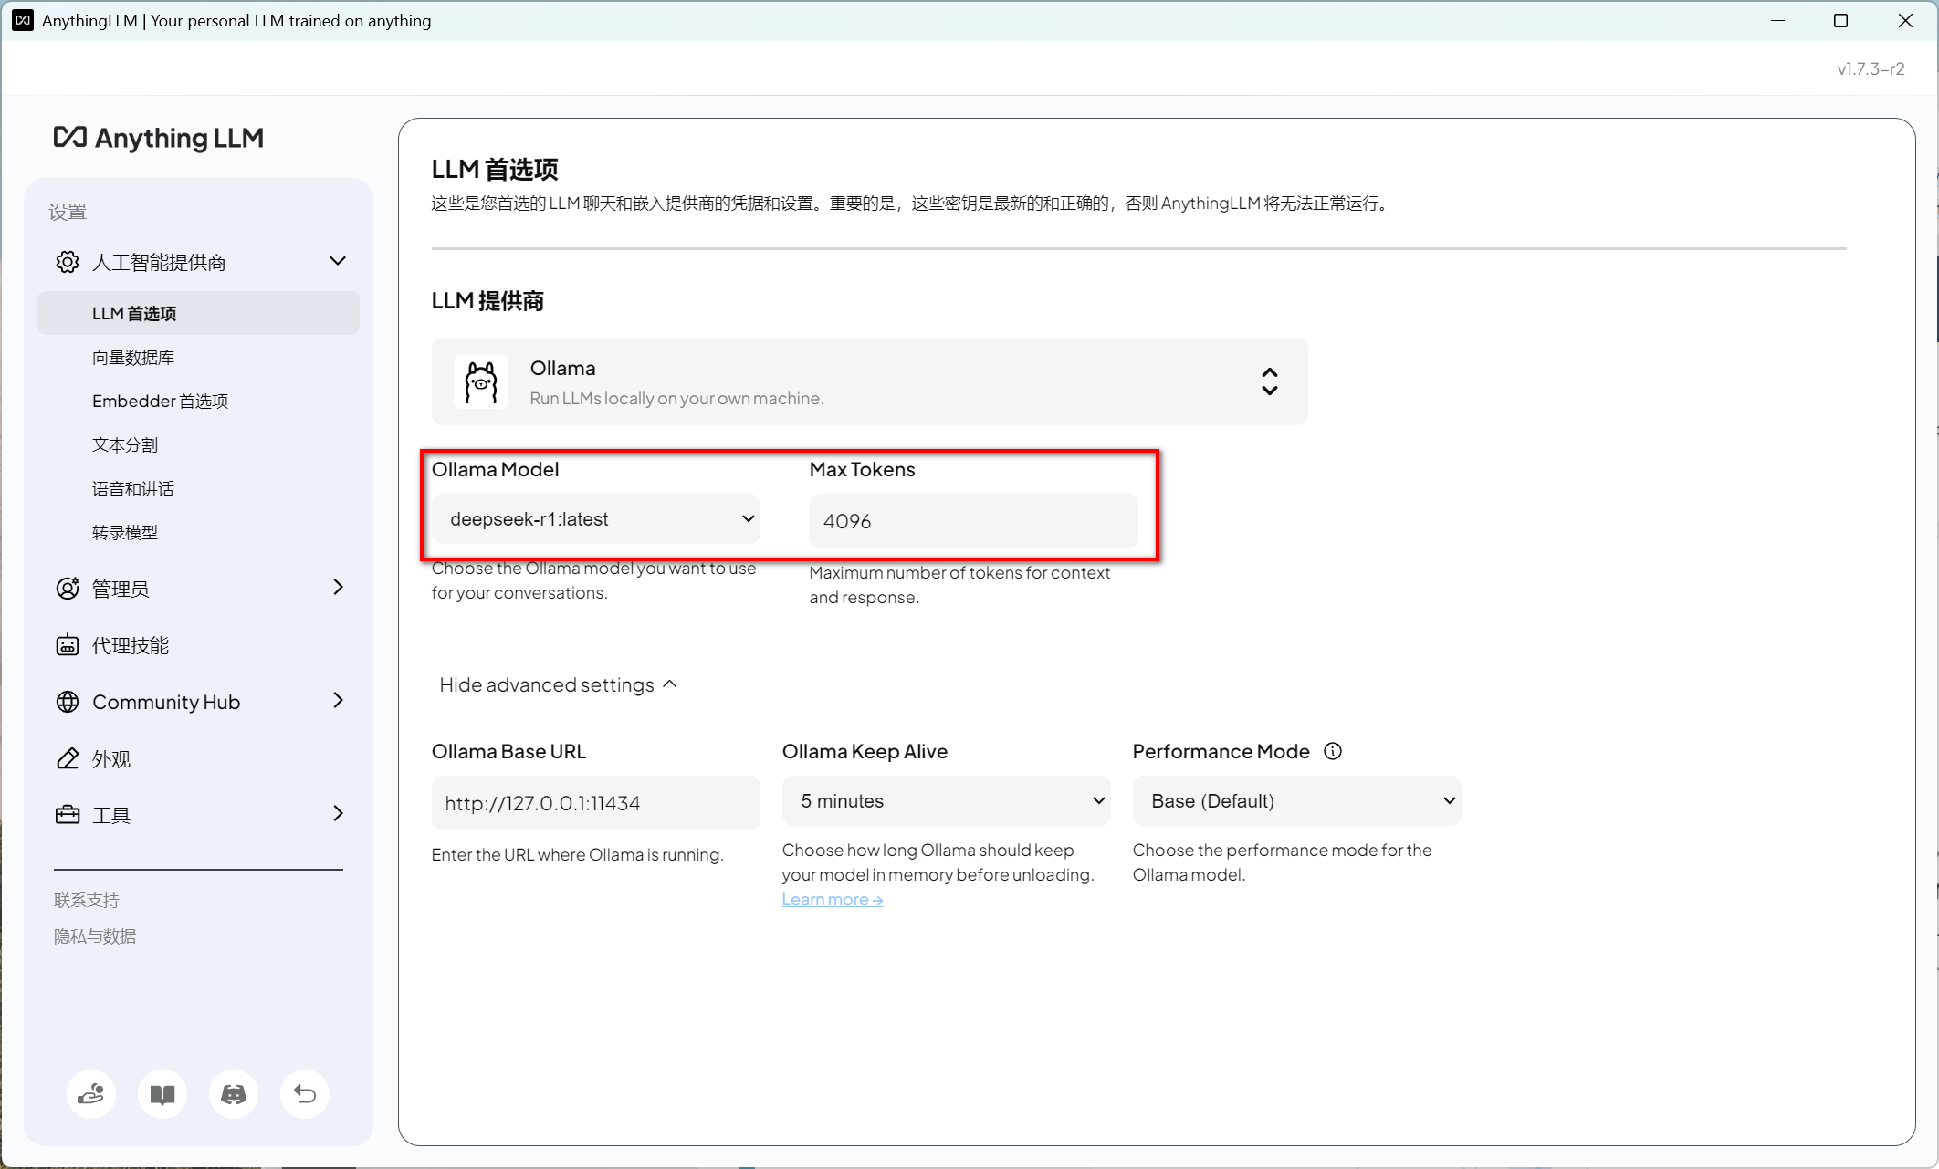Image resolution: width=1939 pixels, height=1169 pixels.
Task: Minimize the AnythingLLM window
Action: pyautogui.click(x=1777, y=20)
